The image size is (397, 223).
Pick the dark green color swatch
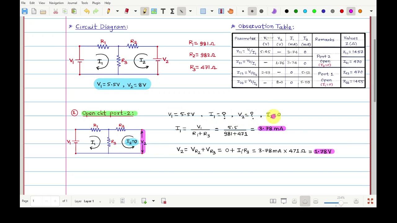click(296, 11)
